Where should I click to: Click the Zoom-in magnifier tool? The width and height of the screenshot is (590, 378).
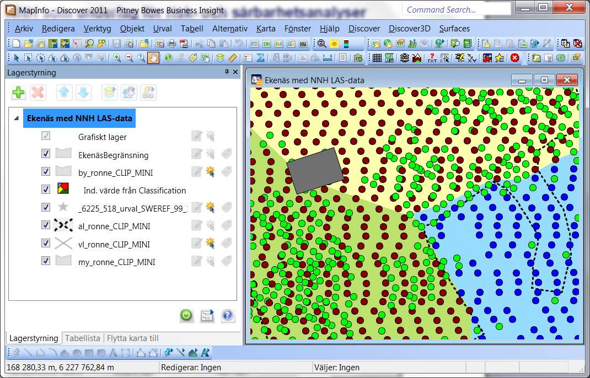click(x=117, y=58)
